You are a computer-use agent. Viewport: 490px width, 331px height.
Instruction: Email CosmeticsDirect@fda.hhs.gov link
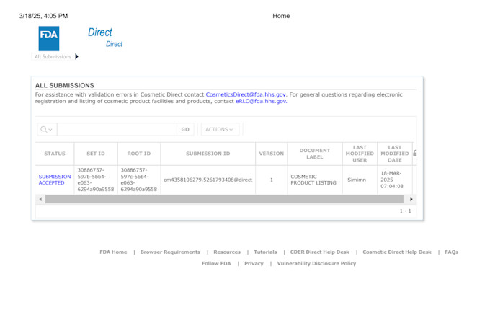point(246,94)
